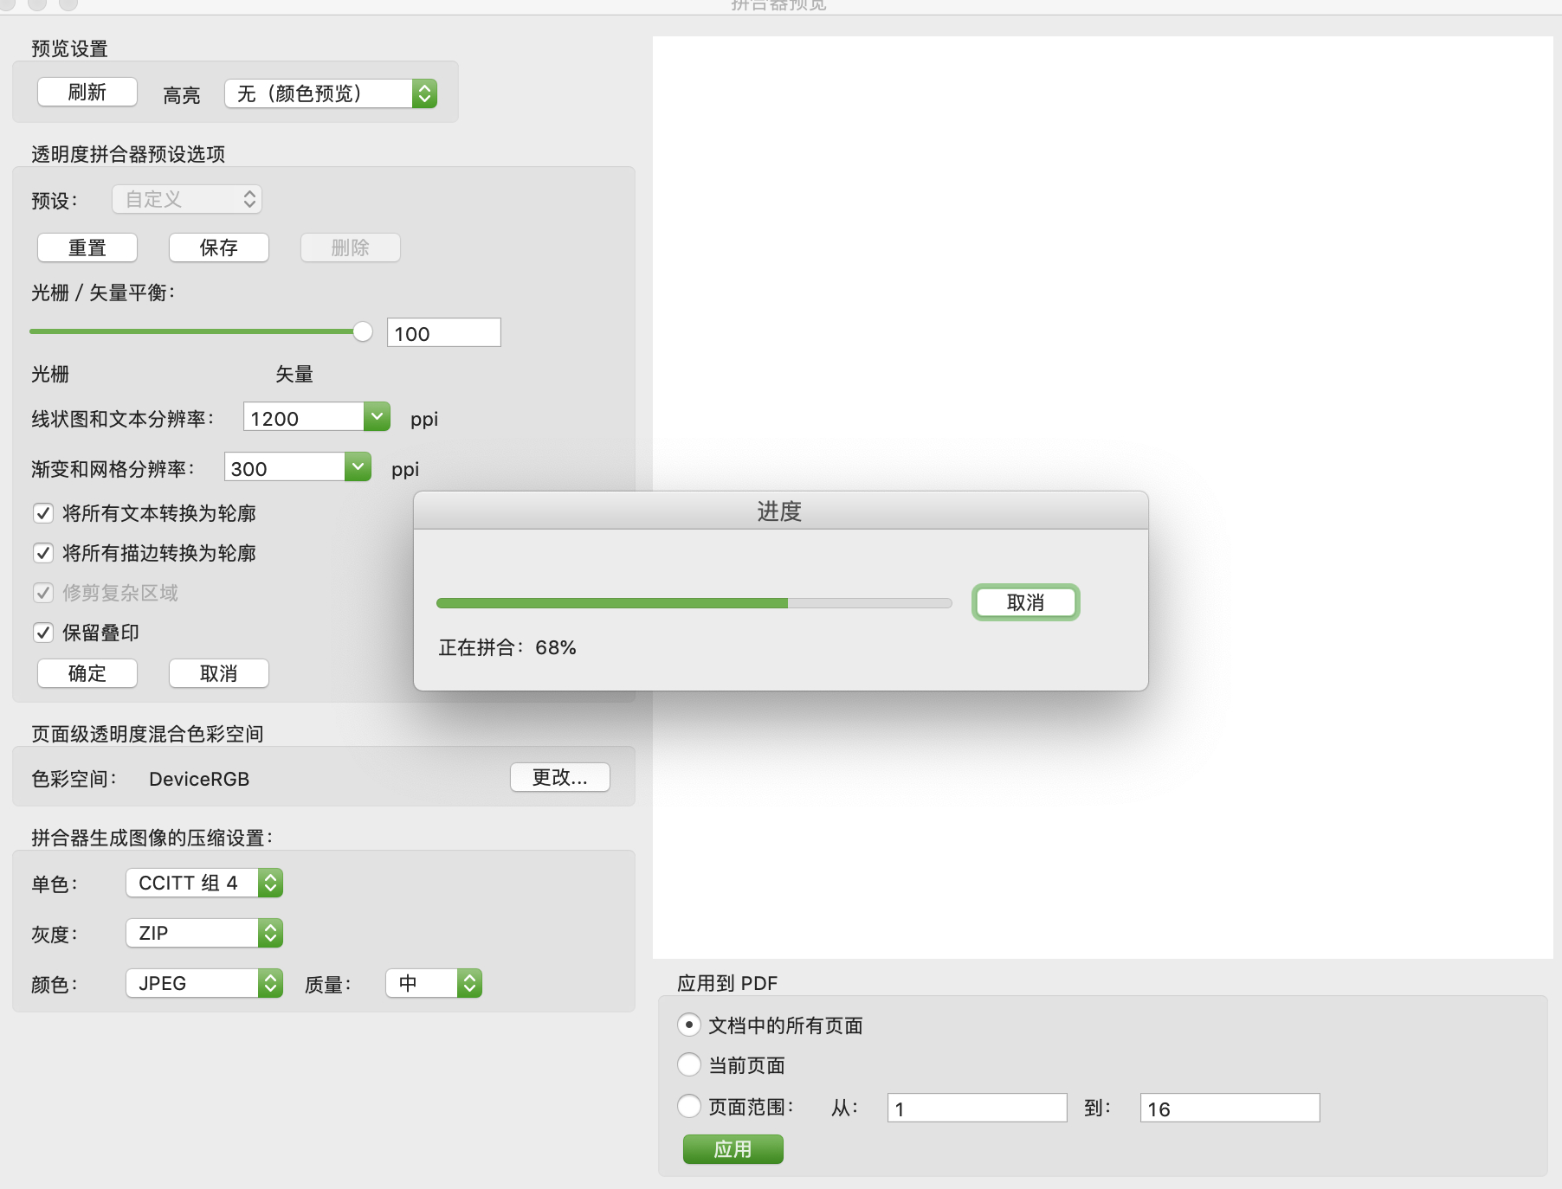Open the 质量 quality dropdown showing 中
The image size is (1562, 1189).
434,983
